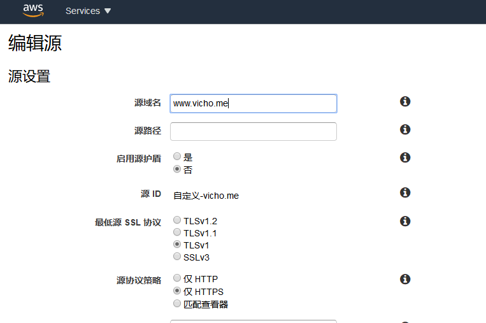Click info icon next to 源域名 field
The image size is (486, 323).
click(404, 102)
